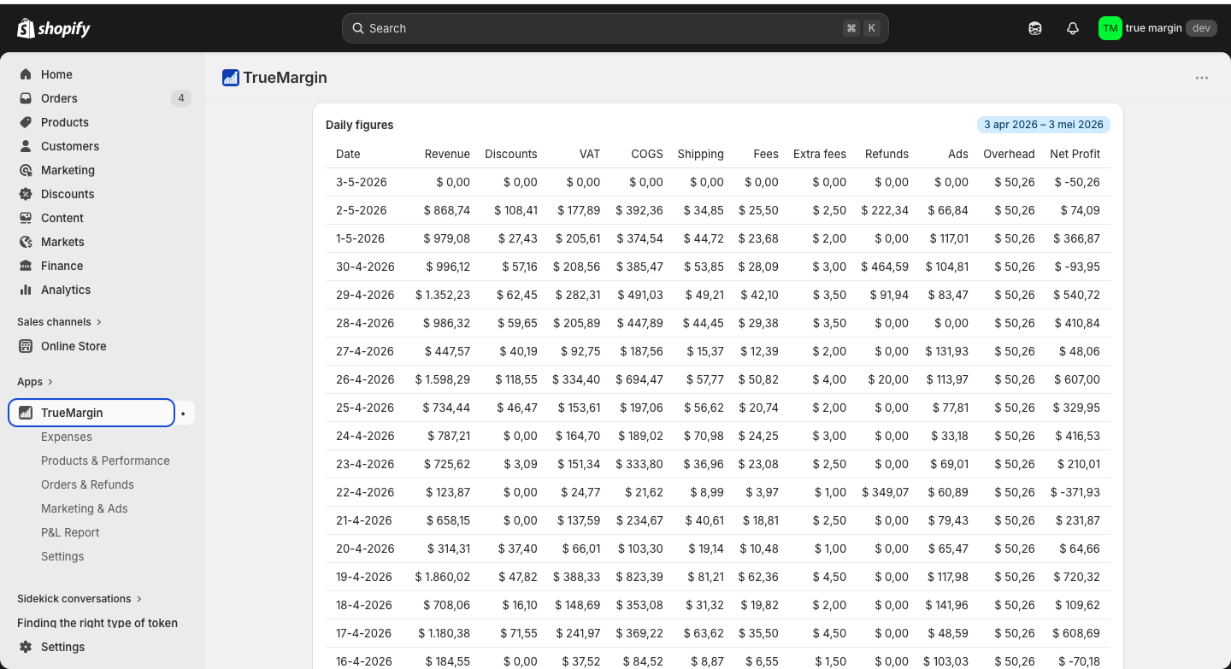The width and height of the screenshot is (1231, 669).
Task: Click the Finance bank icon
Action: pos(26,266)
